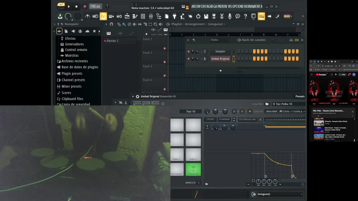Click the speech bubble icon in toolbar

(238, 16)
